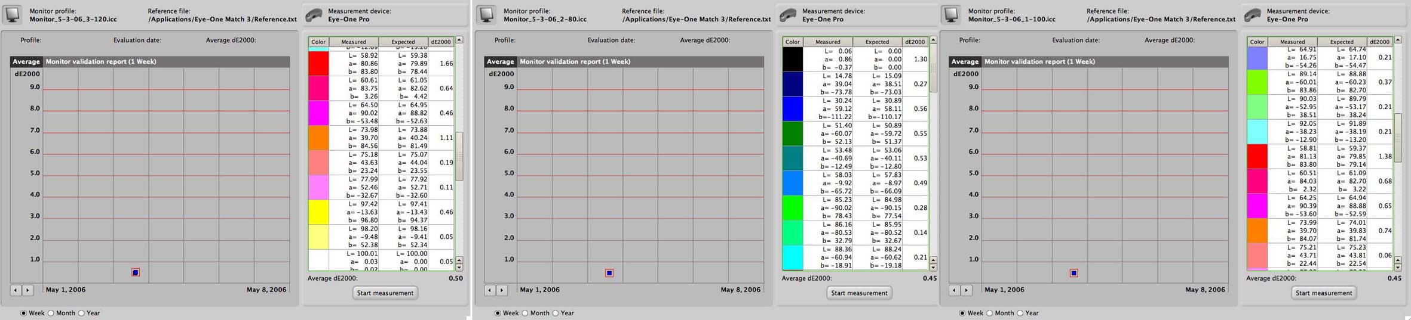
Task: Click bottom scroll-down arrow of 3-120 color table
Action: click(x=459, y=268)
